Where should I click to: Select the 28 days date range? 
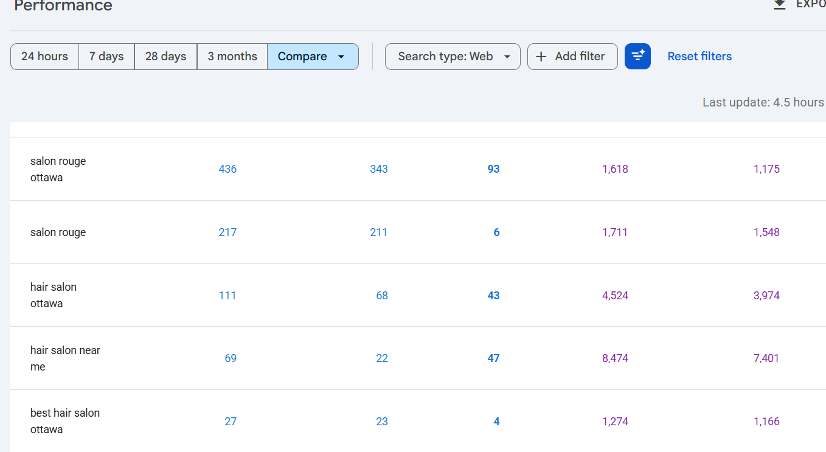click(x=165, y=57)
